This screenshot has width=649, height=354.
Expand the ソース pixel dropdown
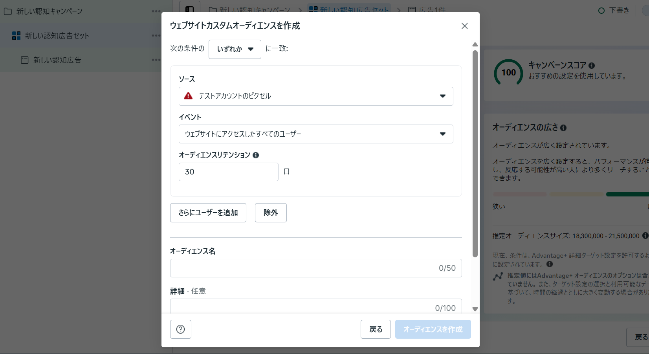(442, 96)
